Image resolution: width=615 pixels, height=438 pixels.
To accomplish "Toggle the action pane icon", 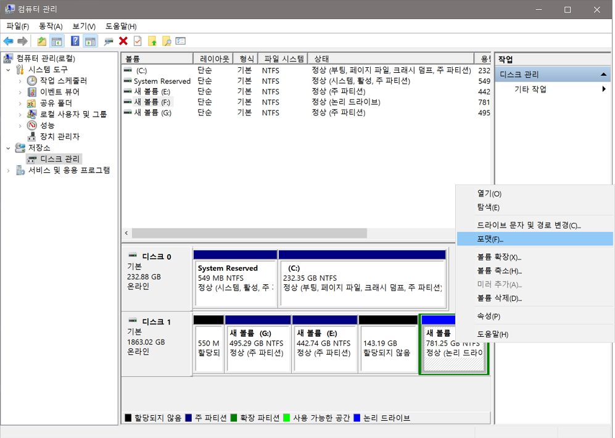I will click(89, 41).
